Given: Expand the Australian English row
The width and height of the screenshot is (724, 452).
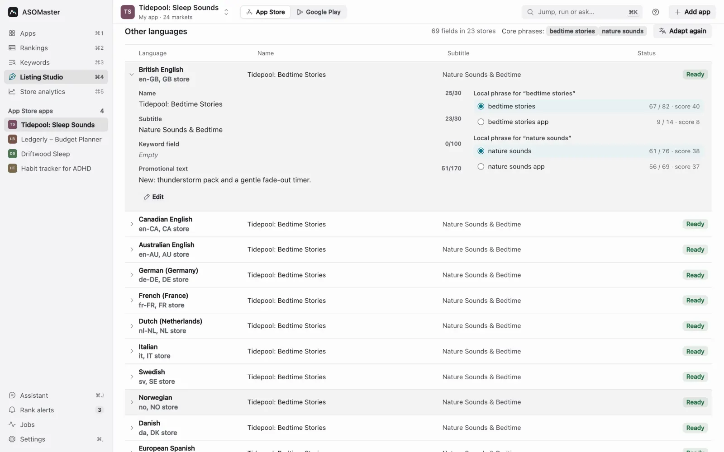Looking at the screenshot, I should 132,250.
